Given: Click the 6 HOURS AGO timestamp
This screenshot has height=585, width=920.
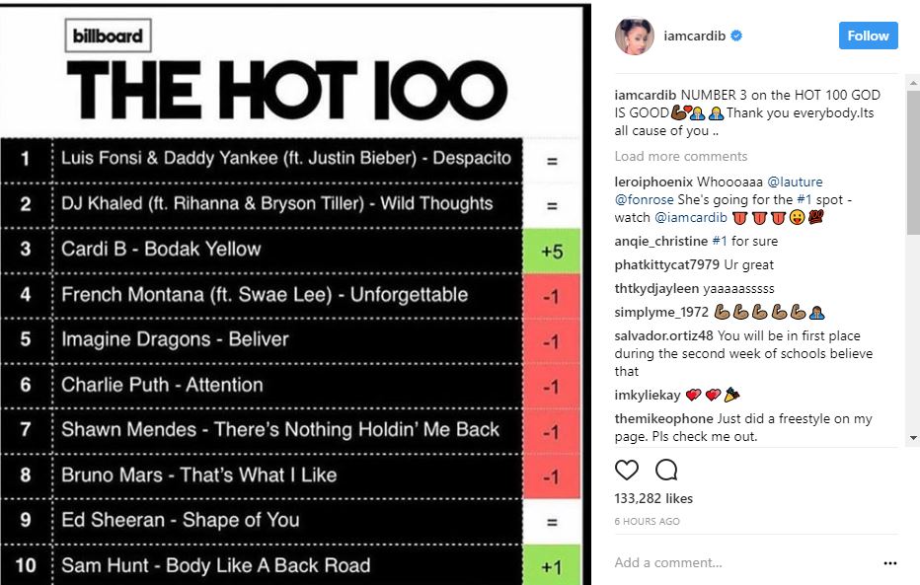Looking at the screenshot, I should 648,521.
